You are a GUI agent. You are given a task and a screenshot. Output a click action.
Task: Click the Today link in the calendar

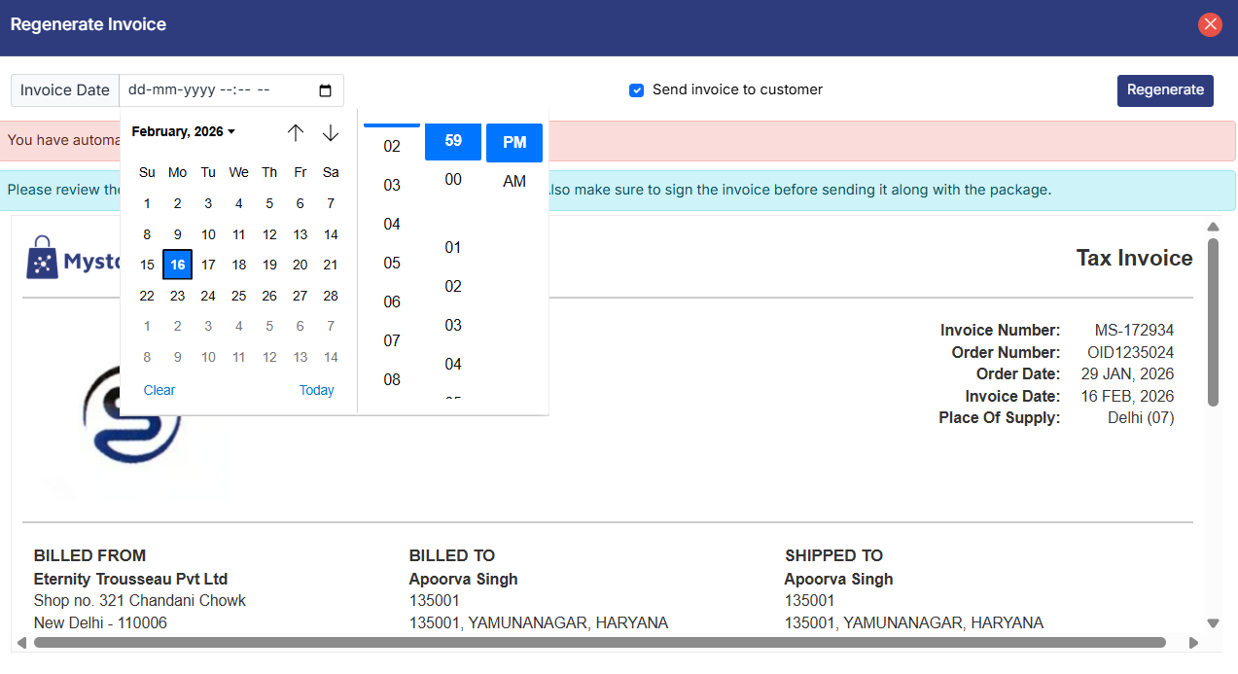(316, 390)
